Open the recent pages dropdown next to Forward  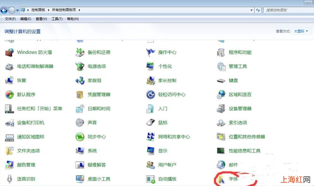pos(17,10)
